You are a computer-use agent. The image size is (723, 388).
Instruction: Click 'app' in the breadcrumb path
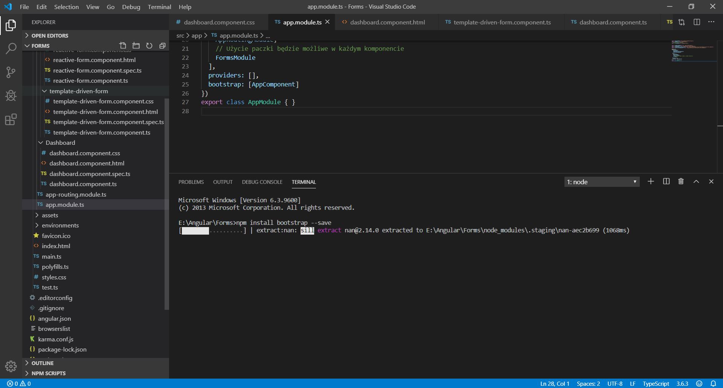pyautogui.click(x=197, y=35)
